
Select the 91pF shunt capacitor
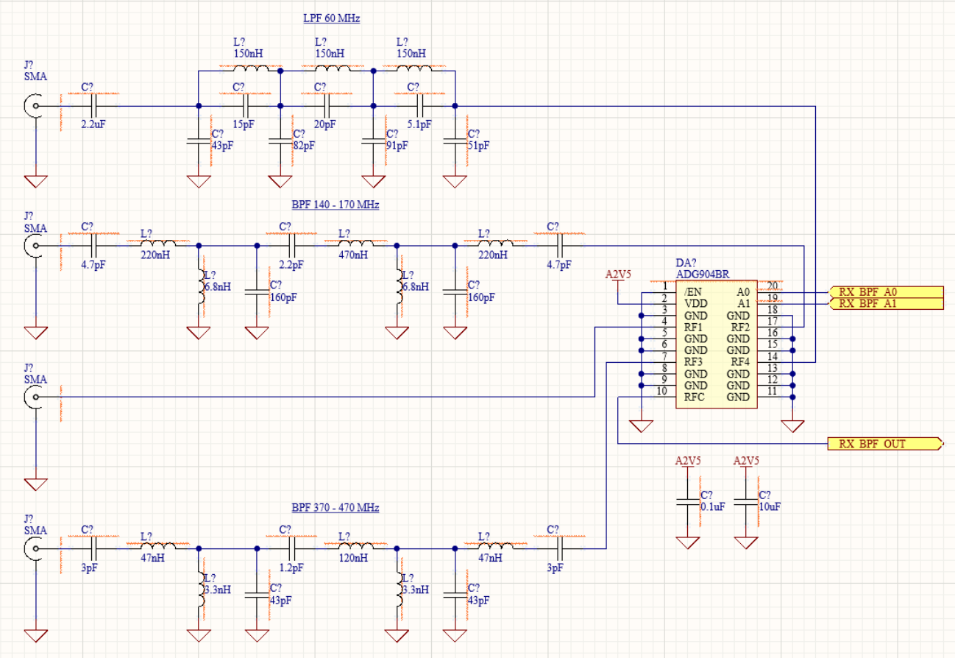pos(373,141)
